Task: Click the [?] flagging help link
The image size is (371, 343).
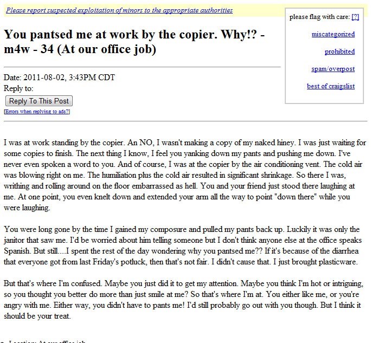Action: [x=355, y=17]
